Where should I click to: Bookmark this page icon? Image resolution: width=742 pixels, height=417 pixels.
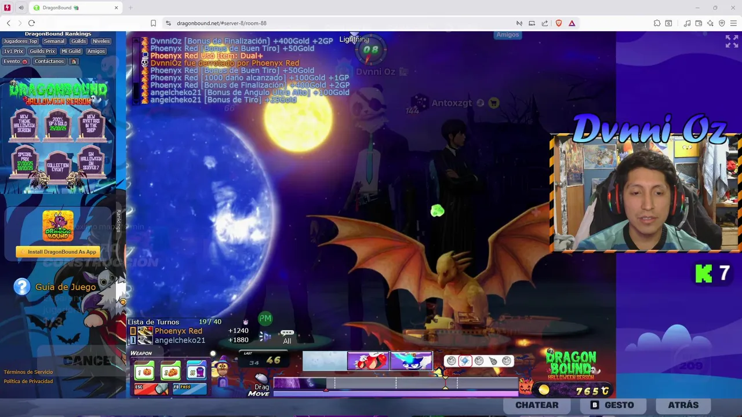click(153, 23)
